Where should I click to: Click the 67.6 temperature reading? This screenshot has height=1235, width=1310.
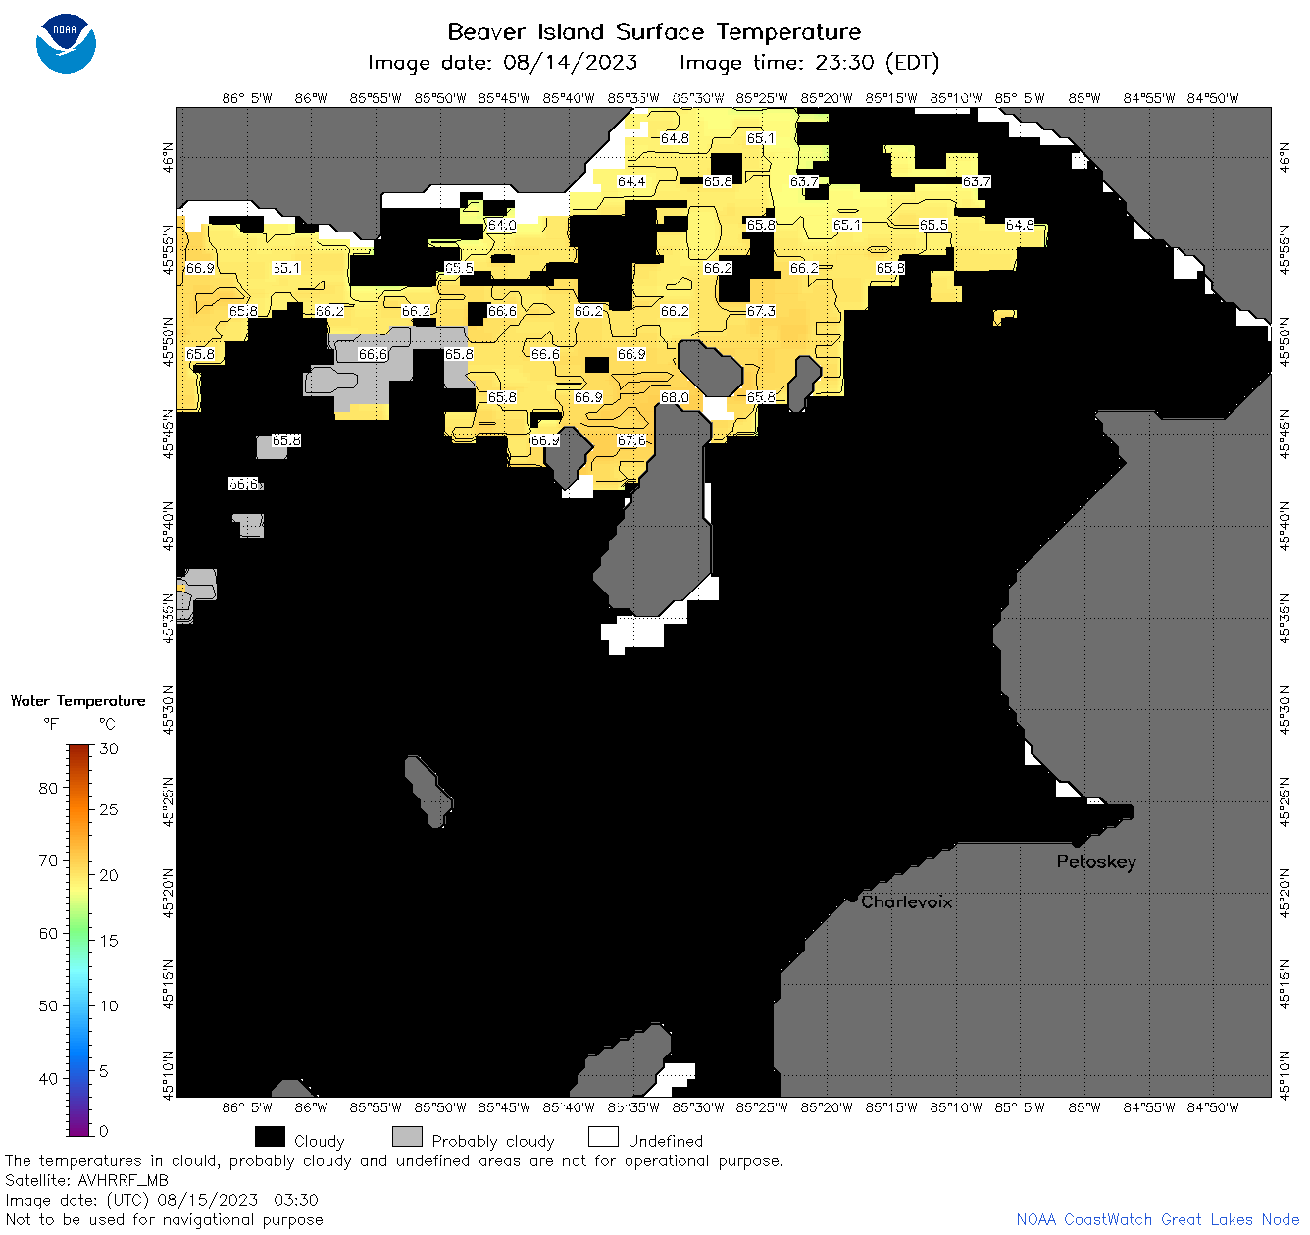[x=631, y=440]
